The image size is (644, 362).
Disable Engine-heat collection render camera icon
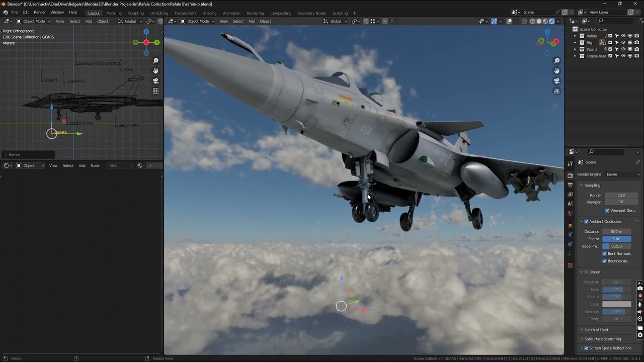click(636, 56)
